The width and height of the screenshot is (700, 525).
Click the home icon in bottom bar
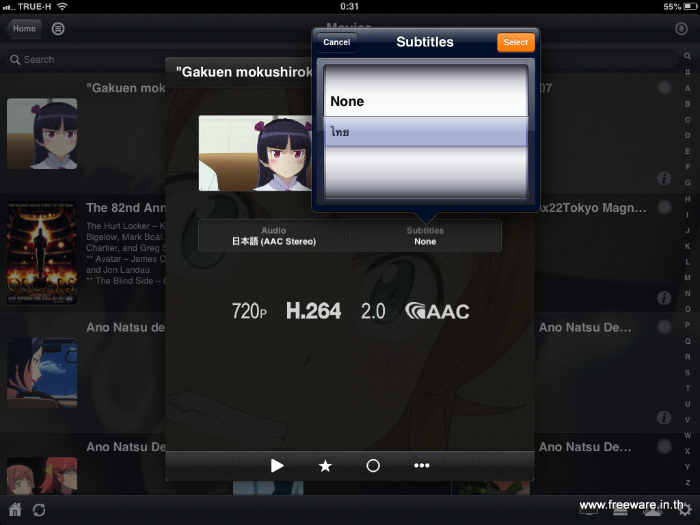click(15, 509)
